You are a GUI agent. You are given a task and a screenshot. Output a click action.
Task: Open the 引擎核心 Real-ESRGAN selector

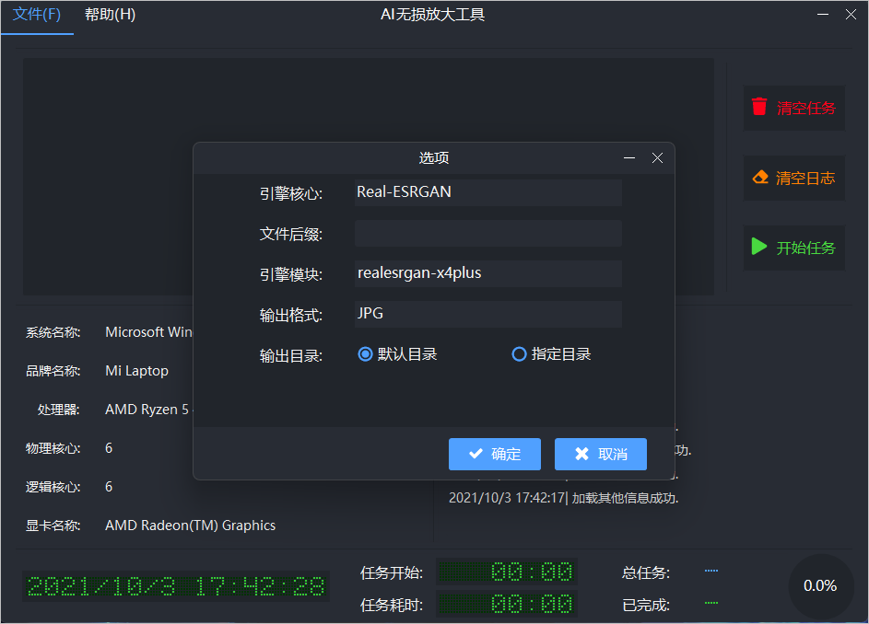click(x=488, y=192)
